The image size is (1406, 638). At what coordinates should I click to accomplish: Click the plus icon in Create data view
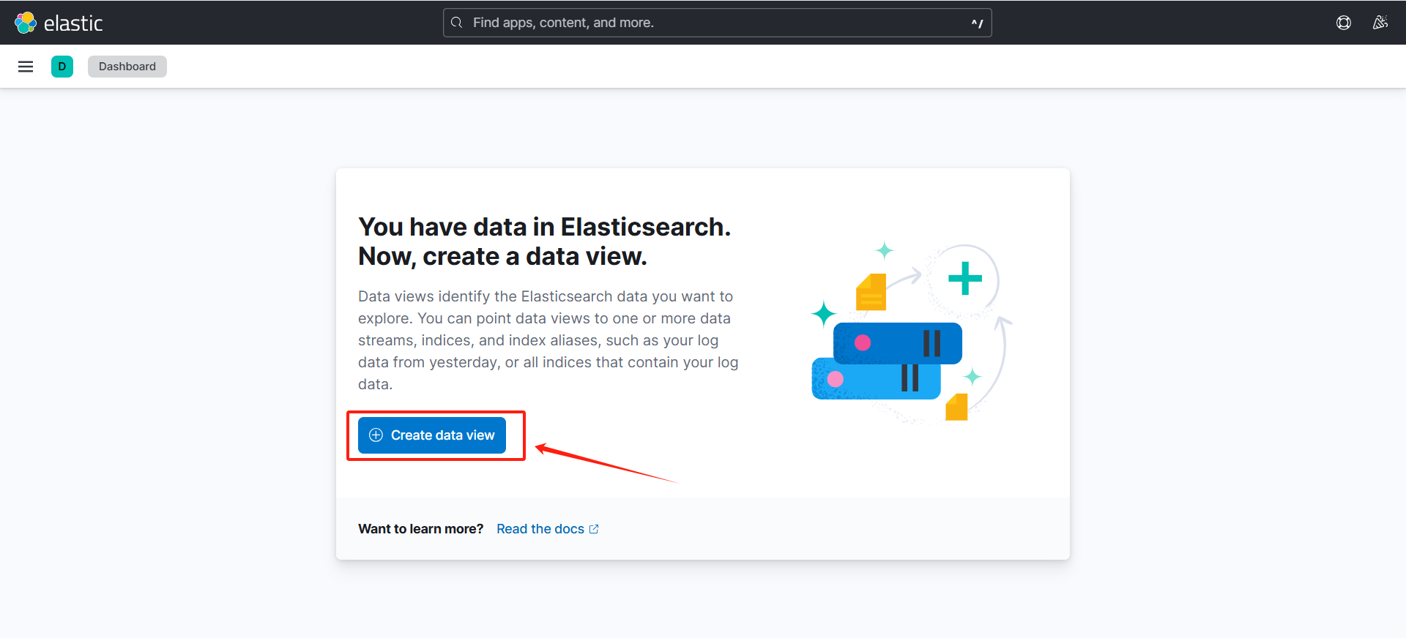(376, 435)
